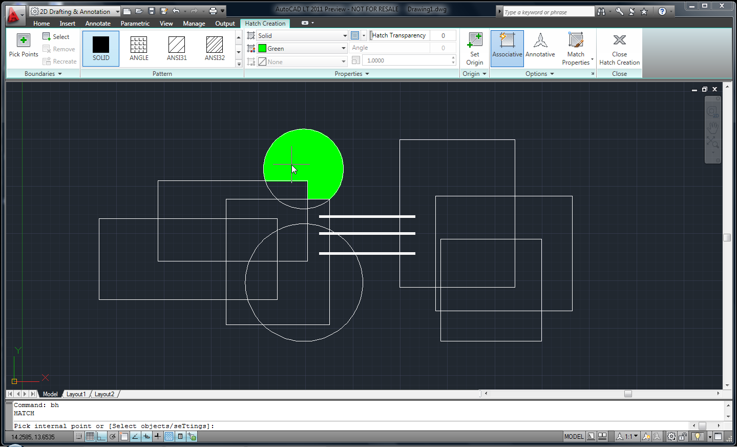Select the SOLID hatch pattern
Screen dimensions: 737x447
tap(101, 48)
